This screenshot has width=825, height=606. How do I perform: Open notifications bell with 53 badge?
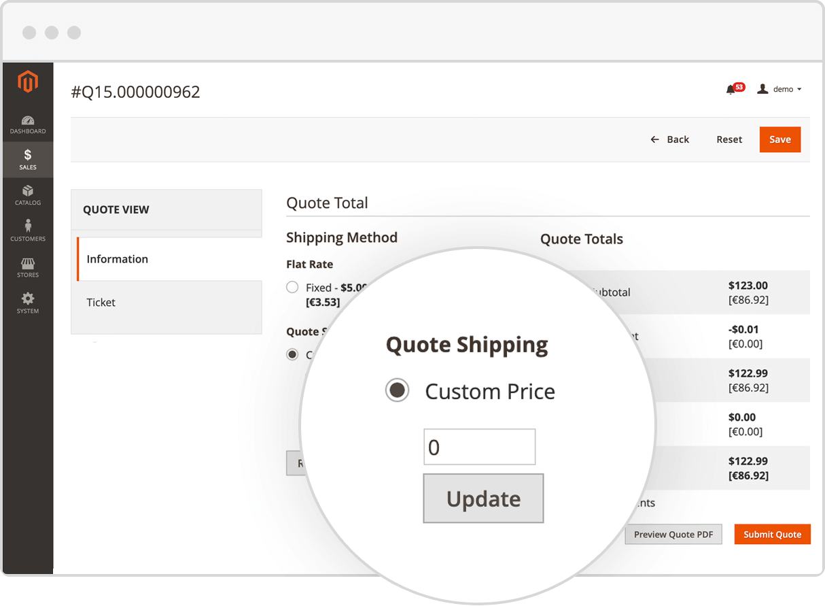731,89
